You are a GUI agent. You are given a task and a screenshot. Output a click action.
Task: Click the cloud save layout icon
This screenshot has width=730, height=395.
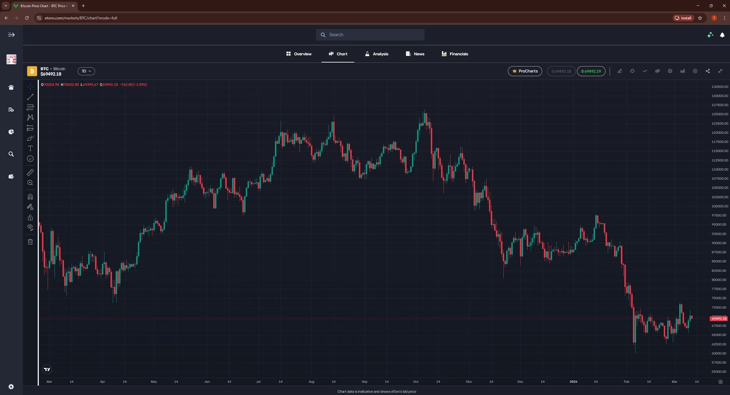tap(632, 71)
